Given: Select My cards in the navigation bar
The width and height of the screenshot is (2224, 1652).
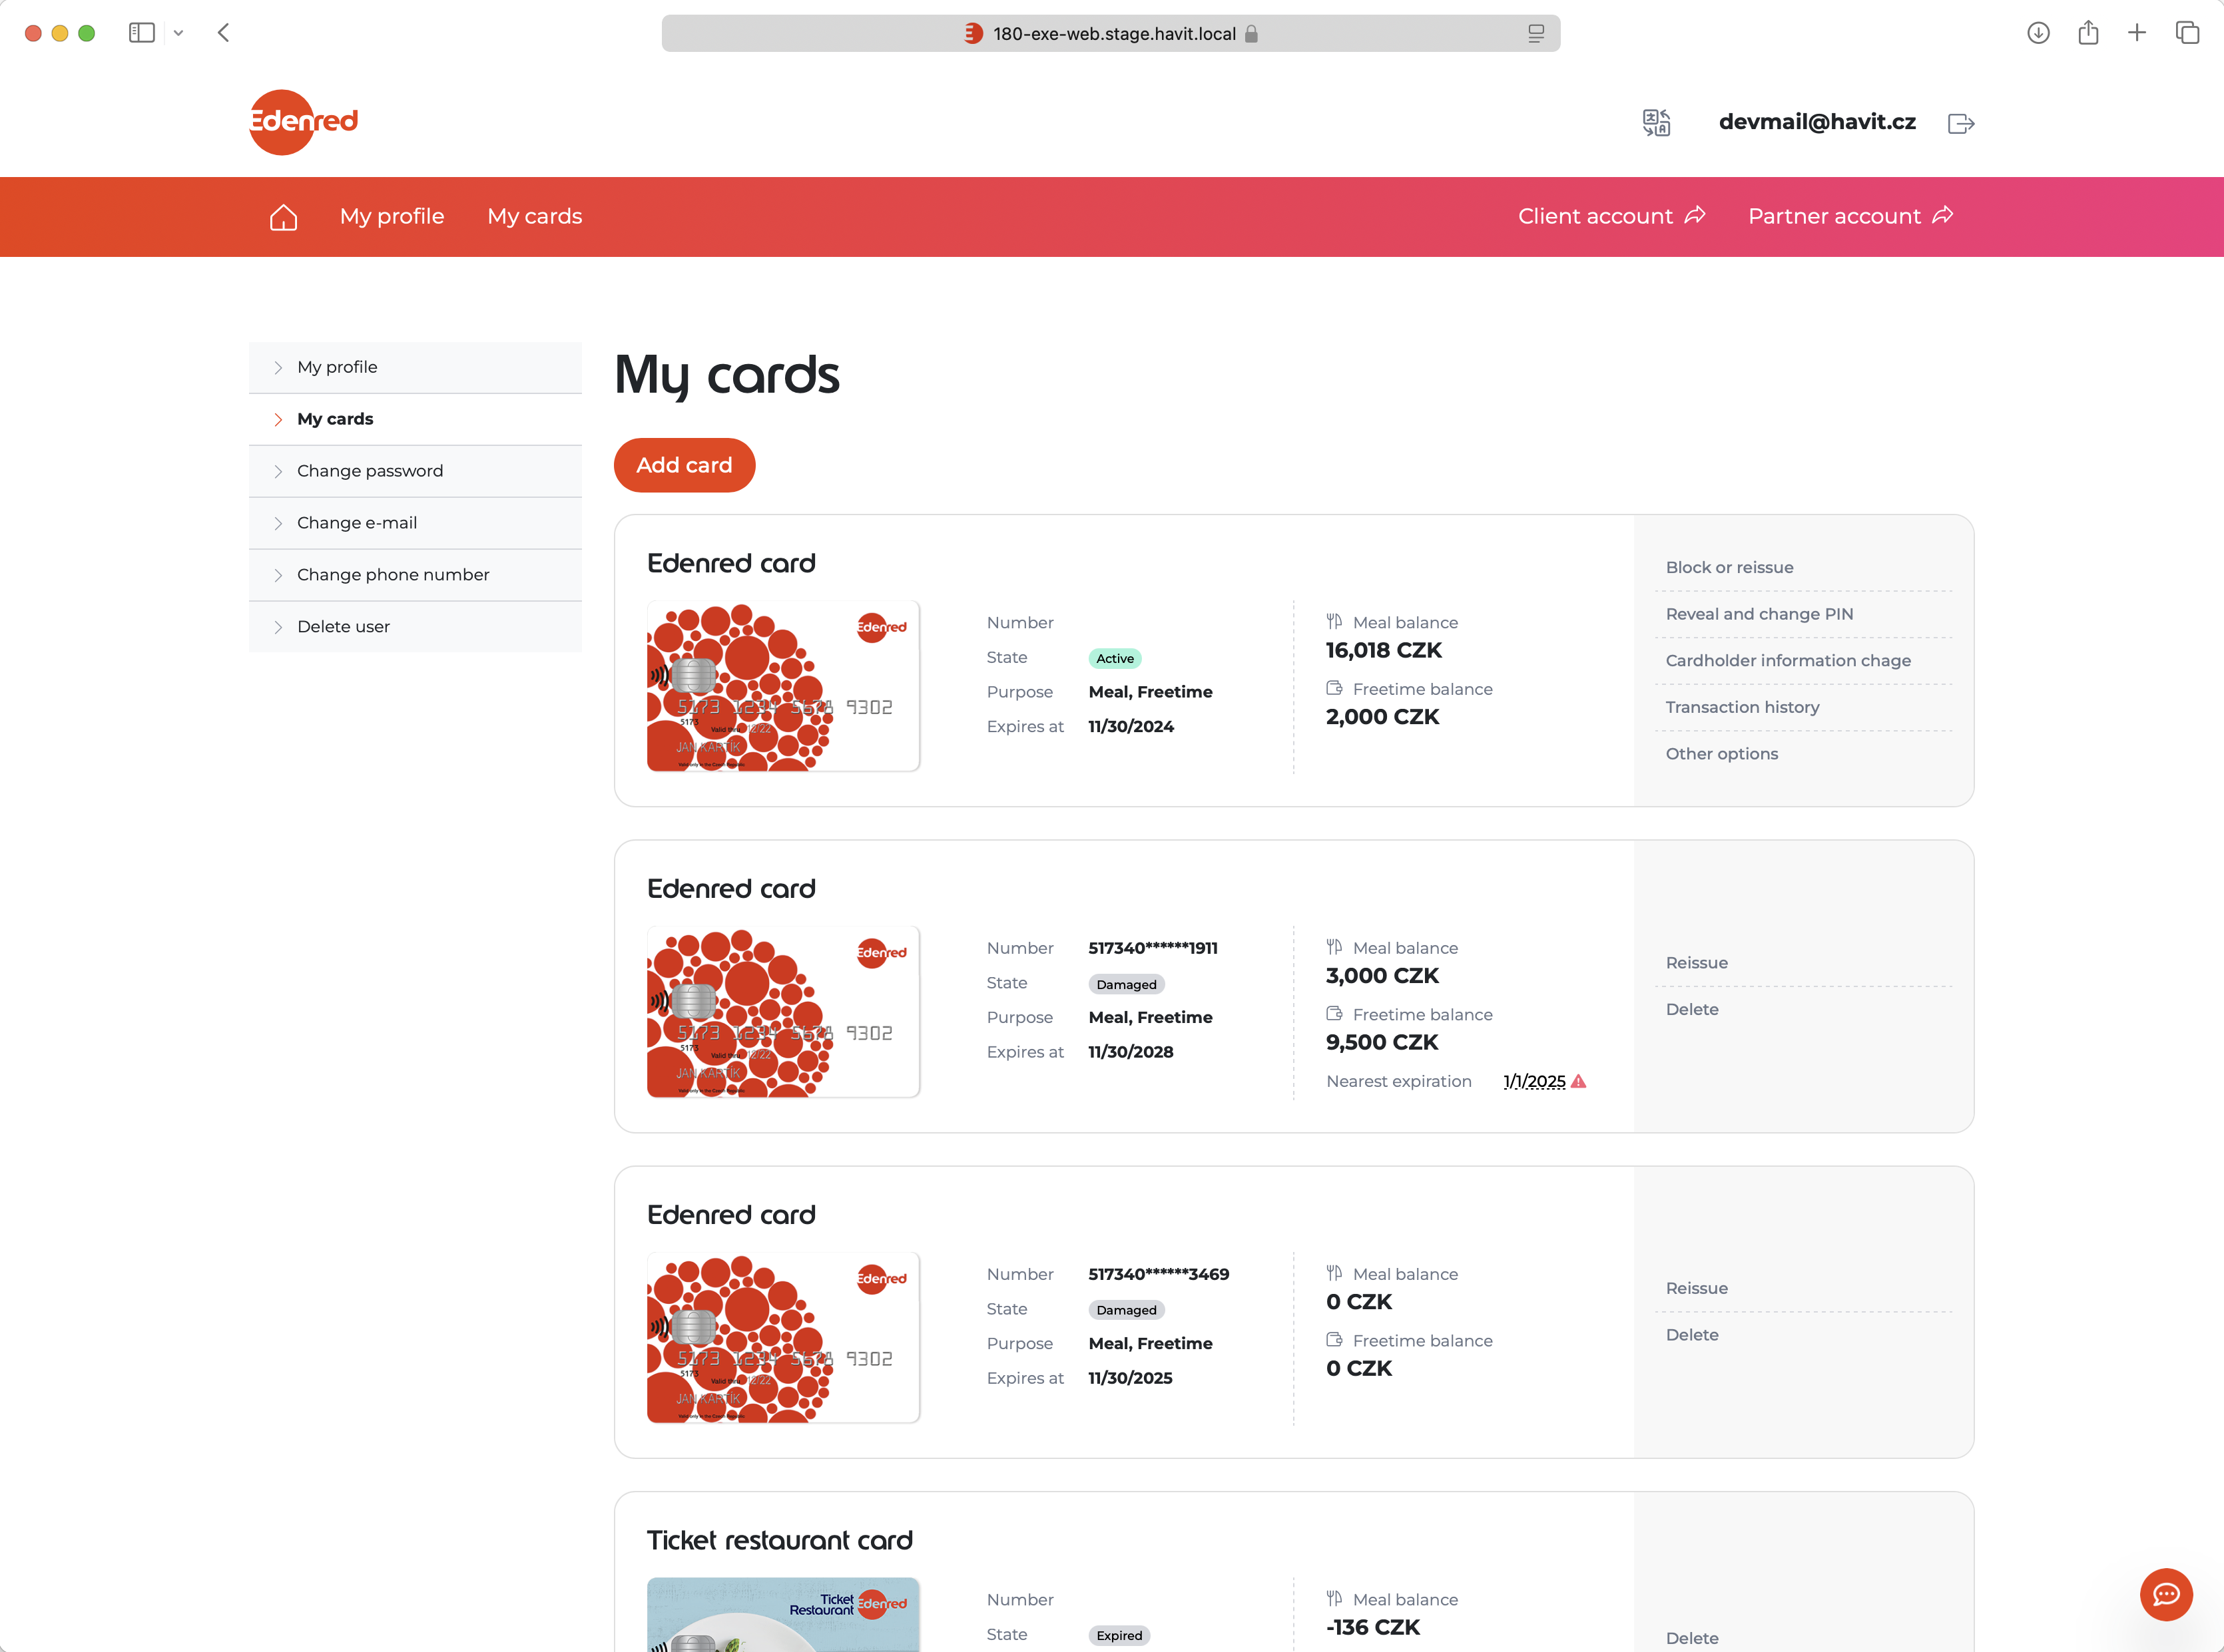Looking at the screenshot, I should pos(534,216).
